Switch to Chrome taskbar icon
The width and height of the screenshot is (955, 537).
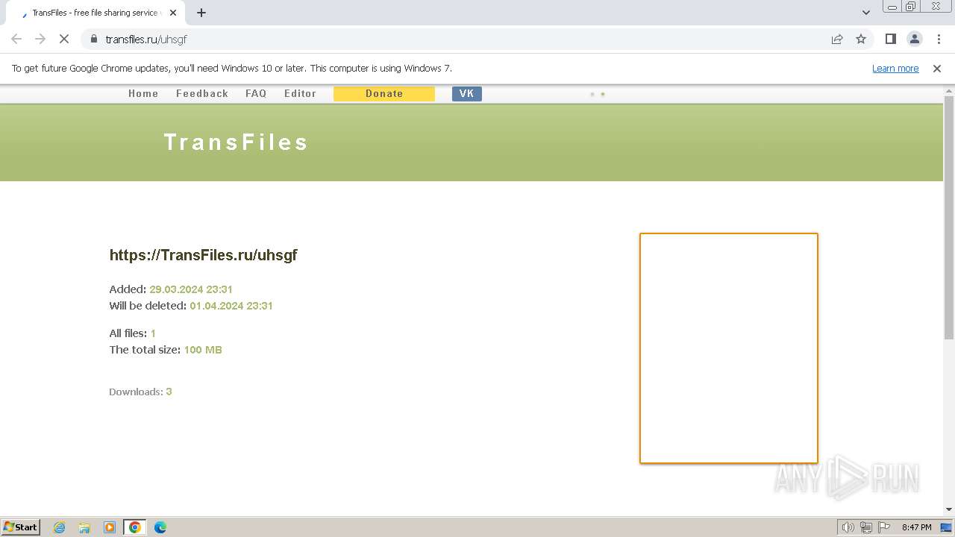click(x=135, y=527)
